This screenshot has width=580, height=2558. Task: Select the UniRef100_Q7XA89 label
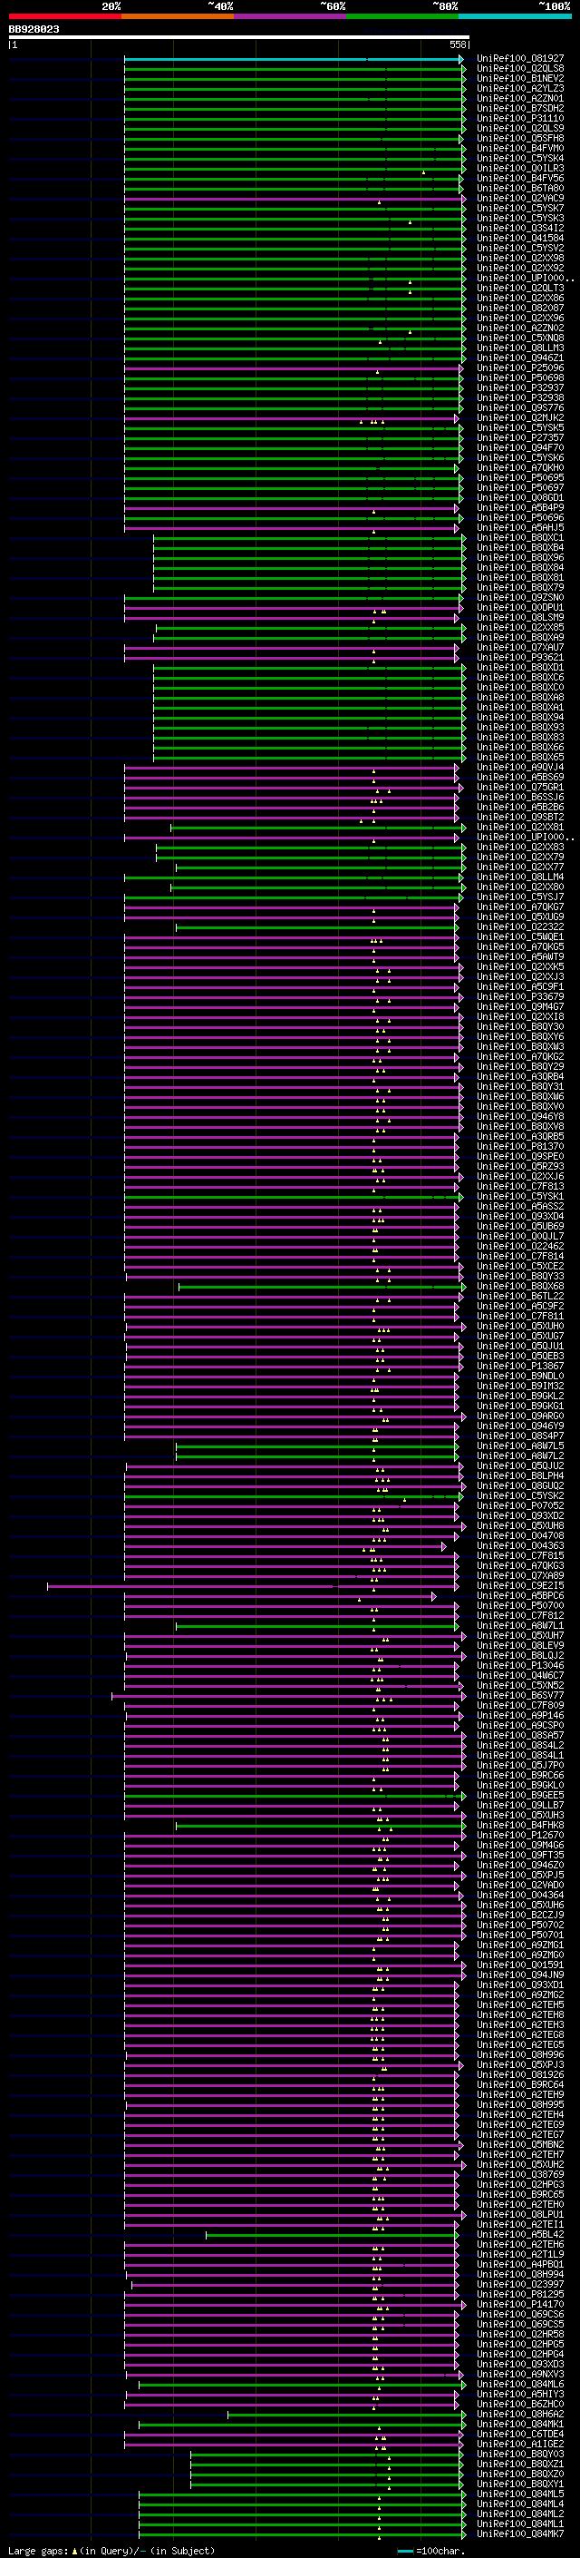point(520,1576)
